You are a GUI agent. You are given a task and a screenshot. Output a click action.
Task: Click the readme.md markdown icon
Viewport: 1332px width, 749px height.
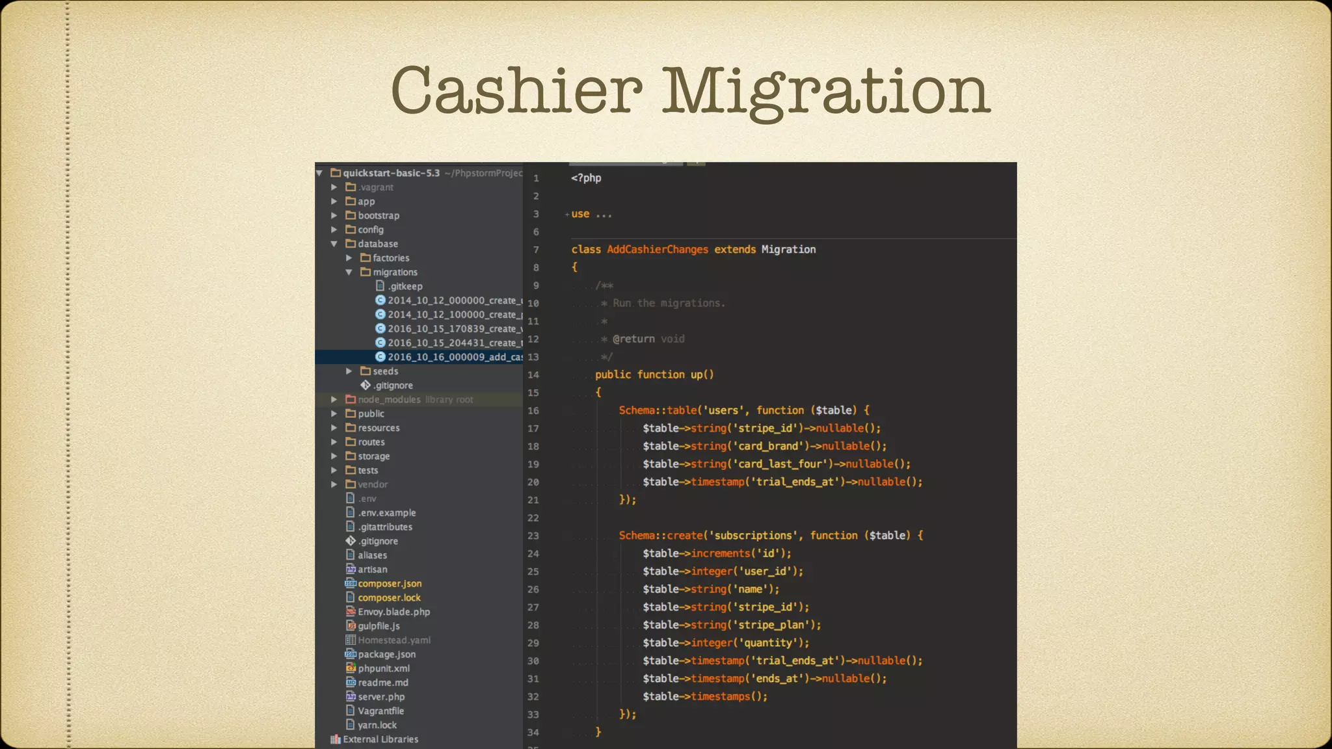pos(351,683)
